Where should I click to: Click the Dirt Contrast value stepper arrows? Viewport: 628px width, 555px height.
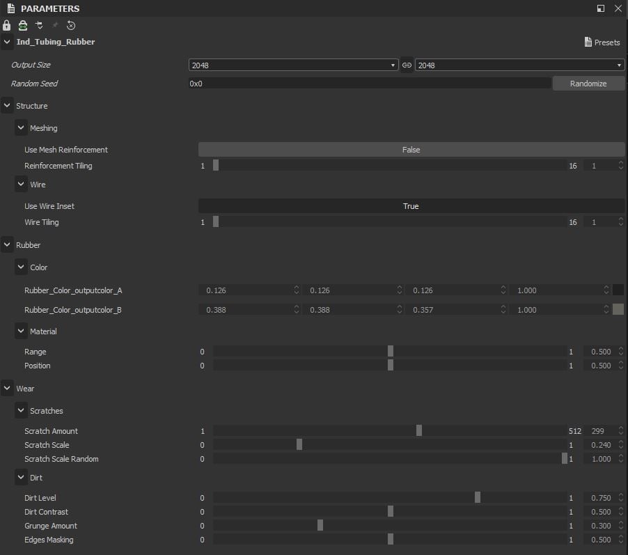pyautogui.click(x=621, y=511)
